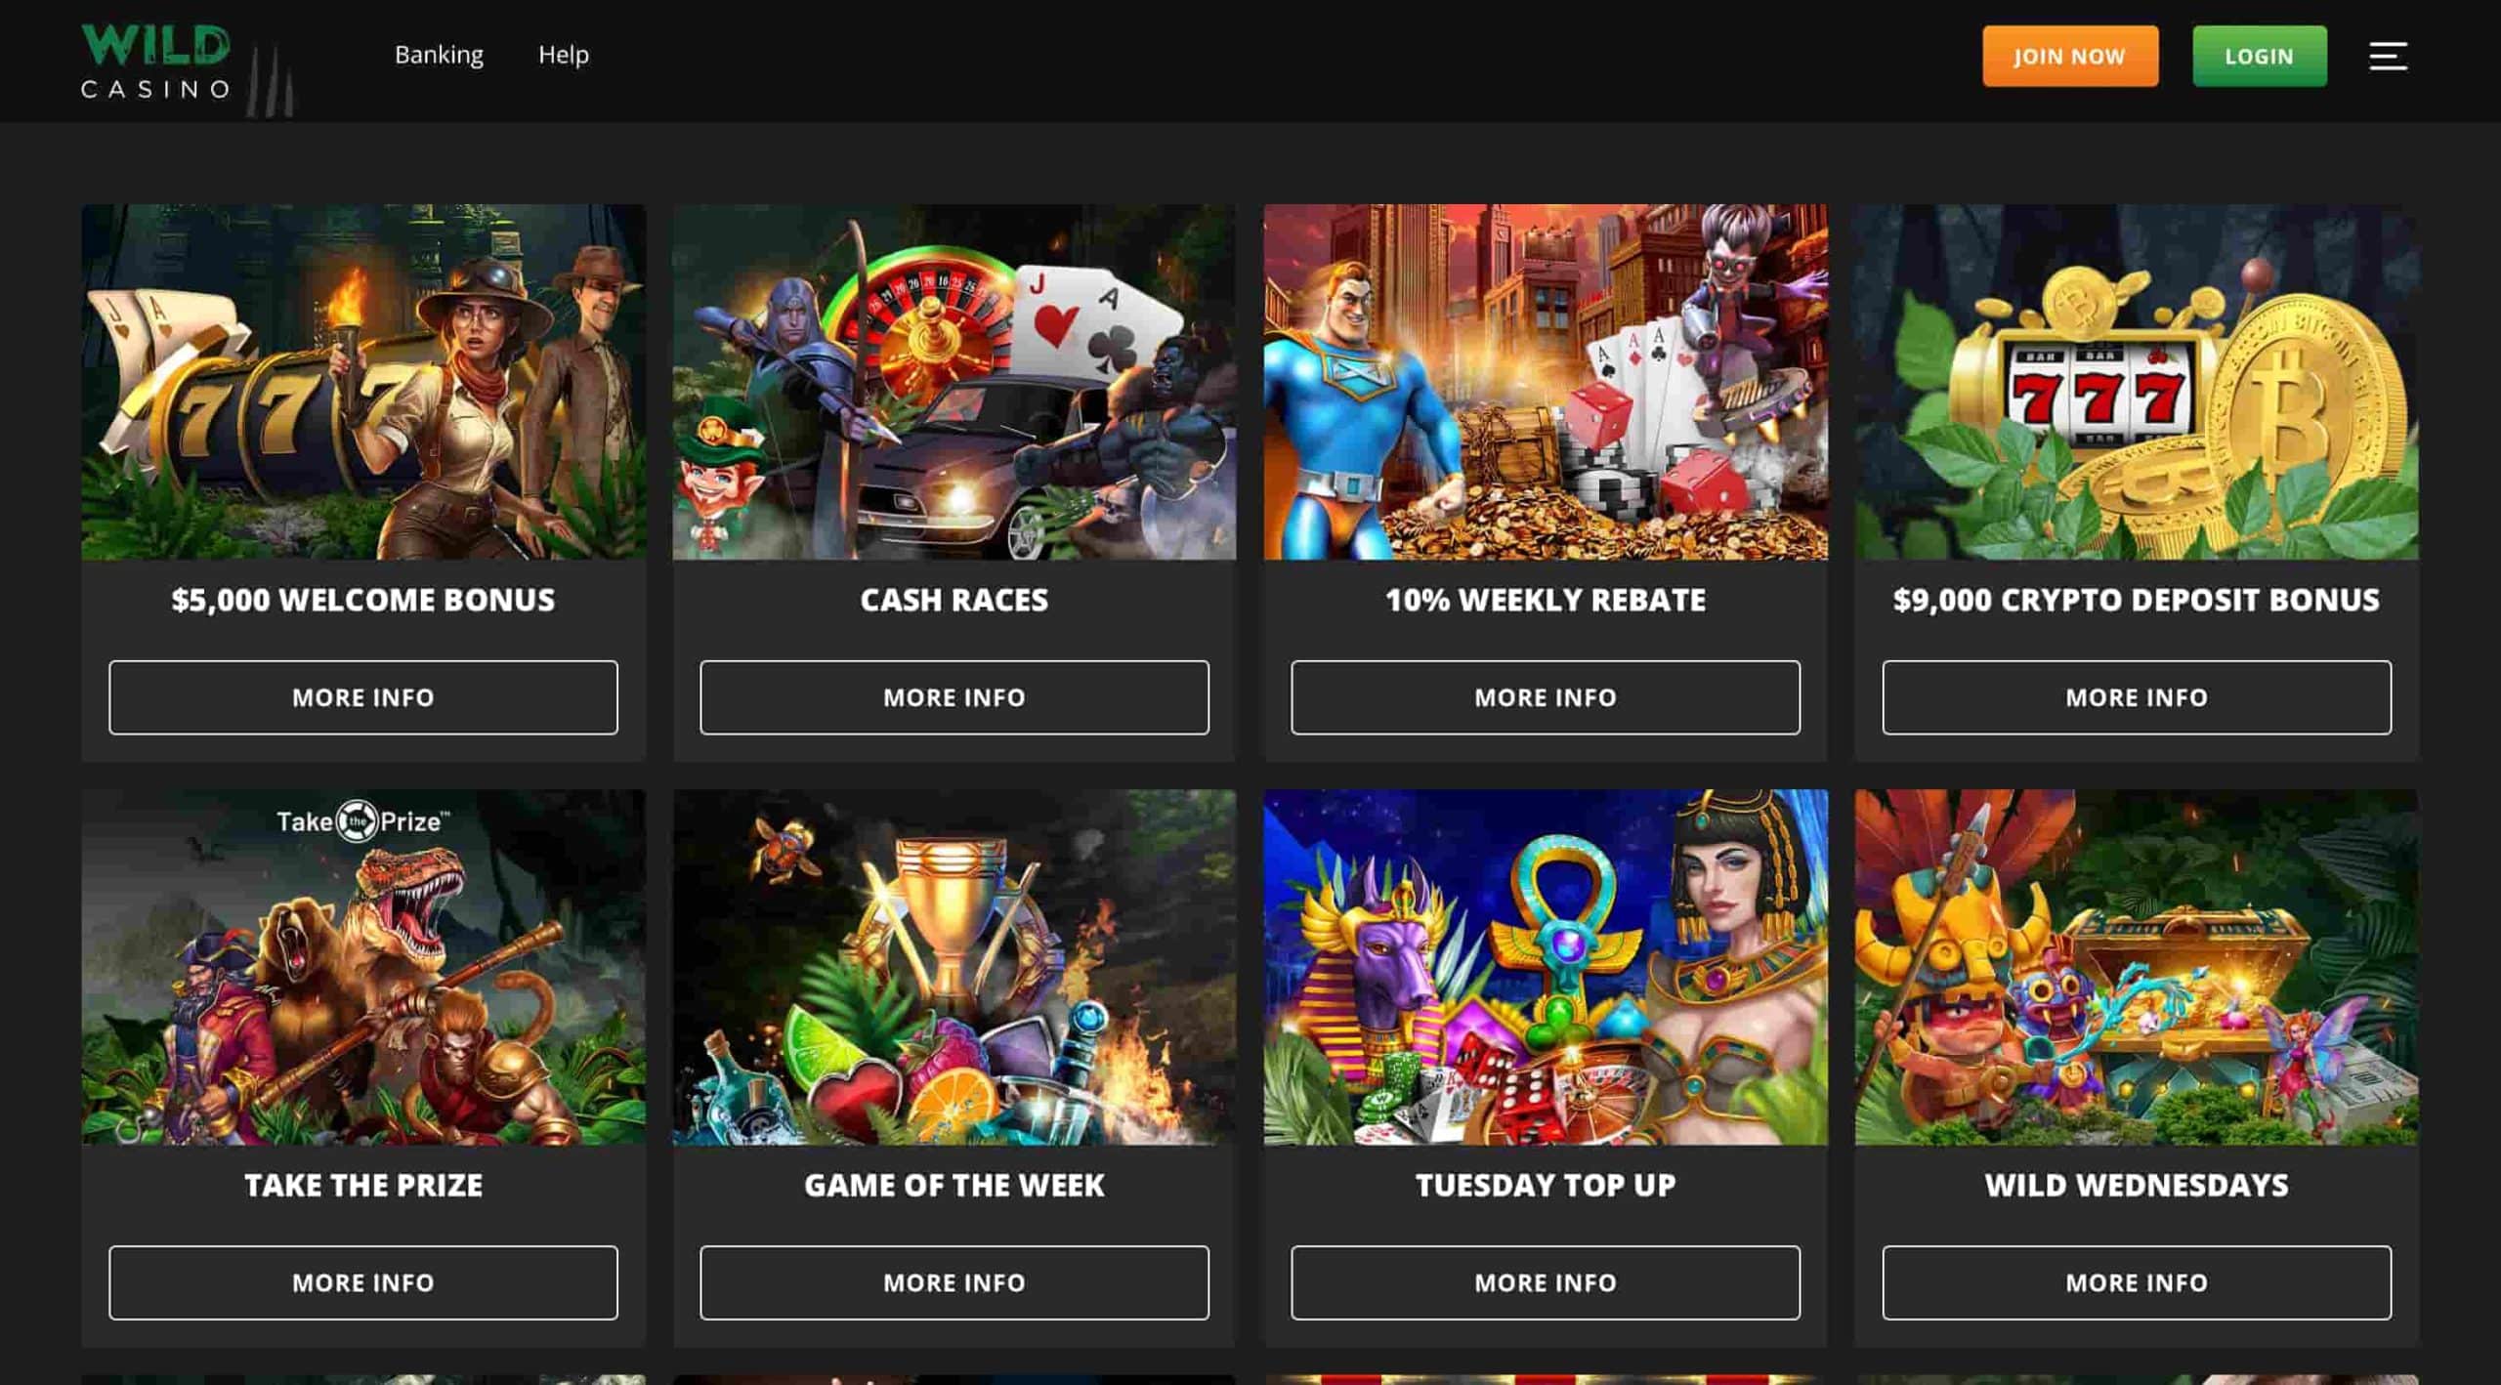Select the Take the Prize promo image

click(x=363, y=967)
